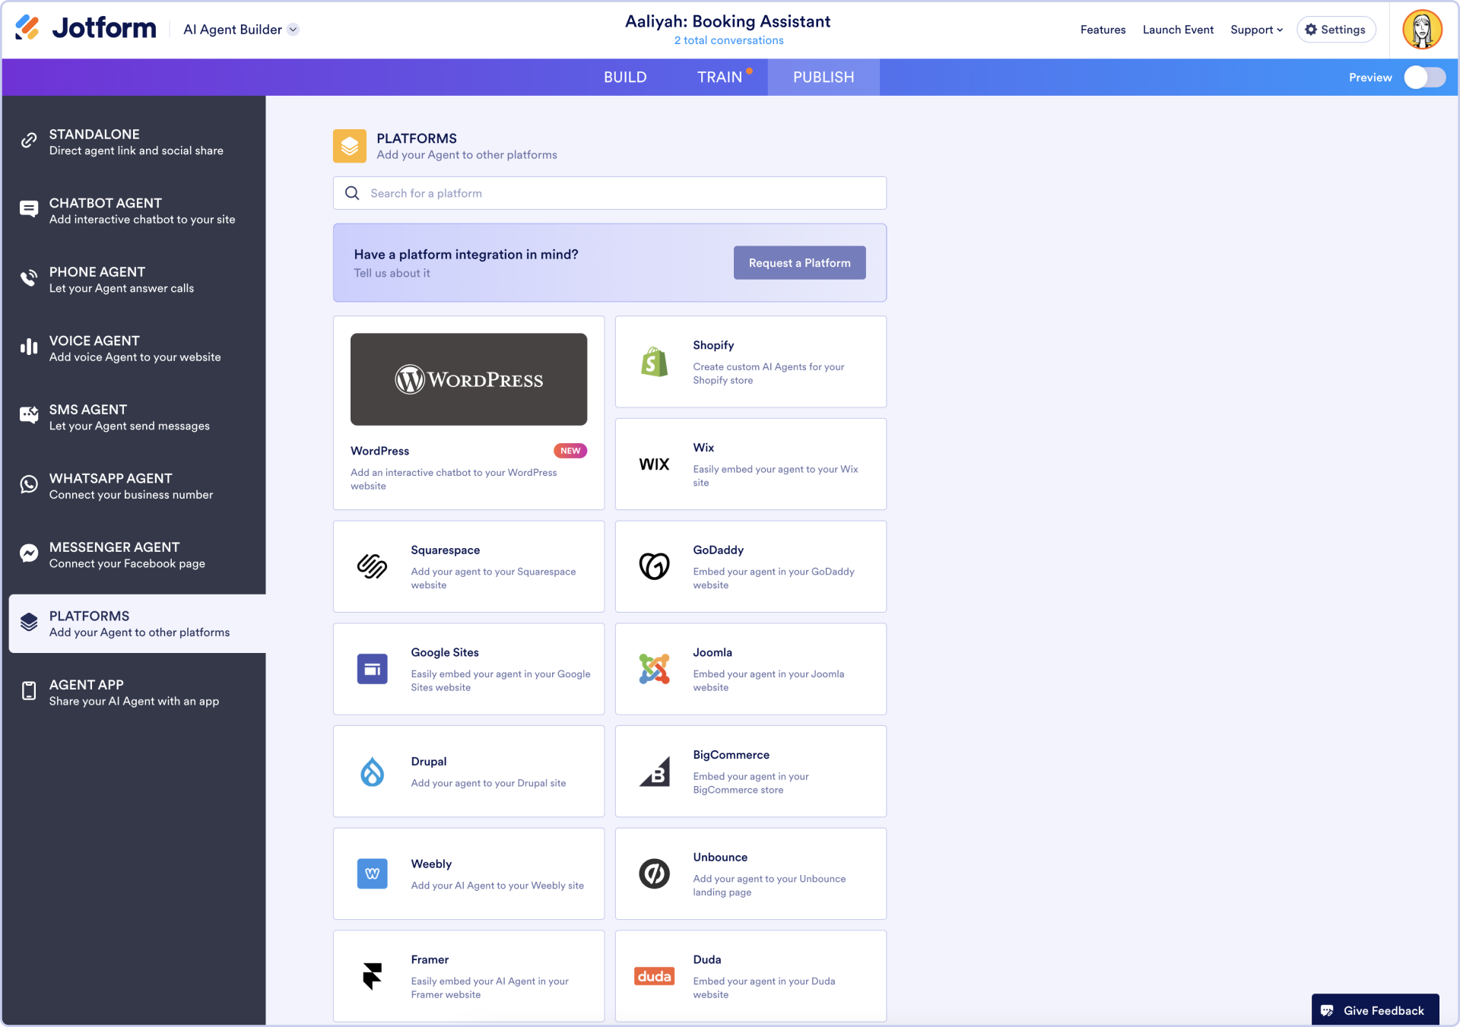Image resolution: width=1460 pixels, height=1027 pixels.
Task: Search for a platform integration
Action: click(x=609, y=192)
